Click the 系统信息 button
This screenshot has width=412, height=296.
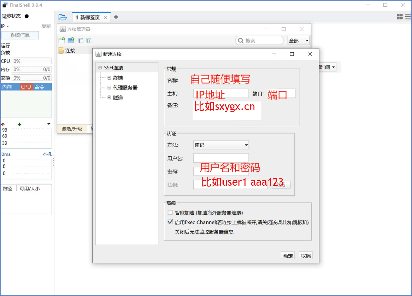[20, 35]
